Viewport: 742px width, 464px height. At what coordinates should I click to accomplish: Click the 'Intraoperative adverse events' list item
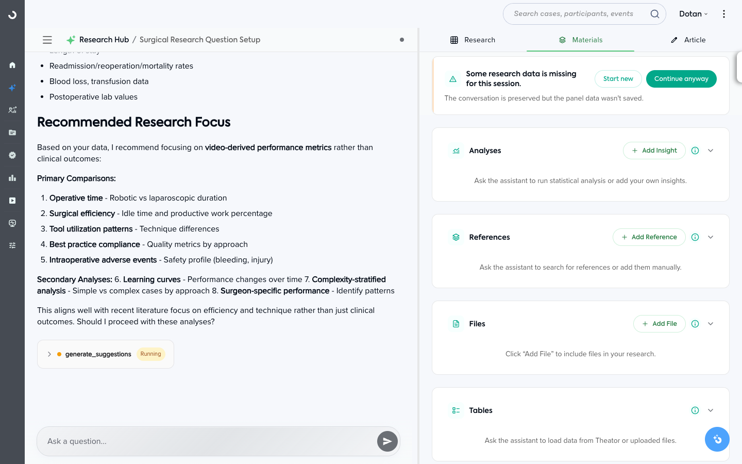(x=161, y=260)
